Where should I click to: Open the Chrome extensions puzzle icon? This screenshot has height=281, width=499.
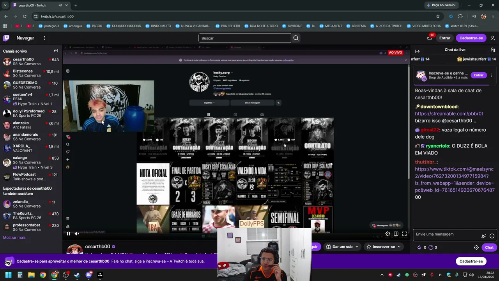click(x=460, y=16)
